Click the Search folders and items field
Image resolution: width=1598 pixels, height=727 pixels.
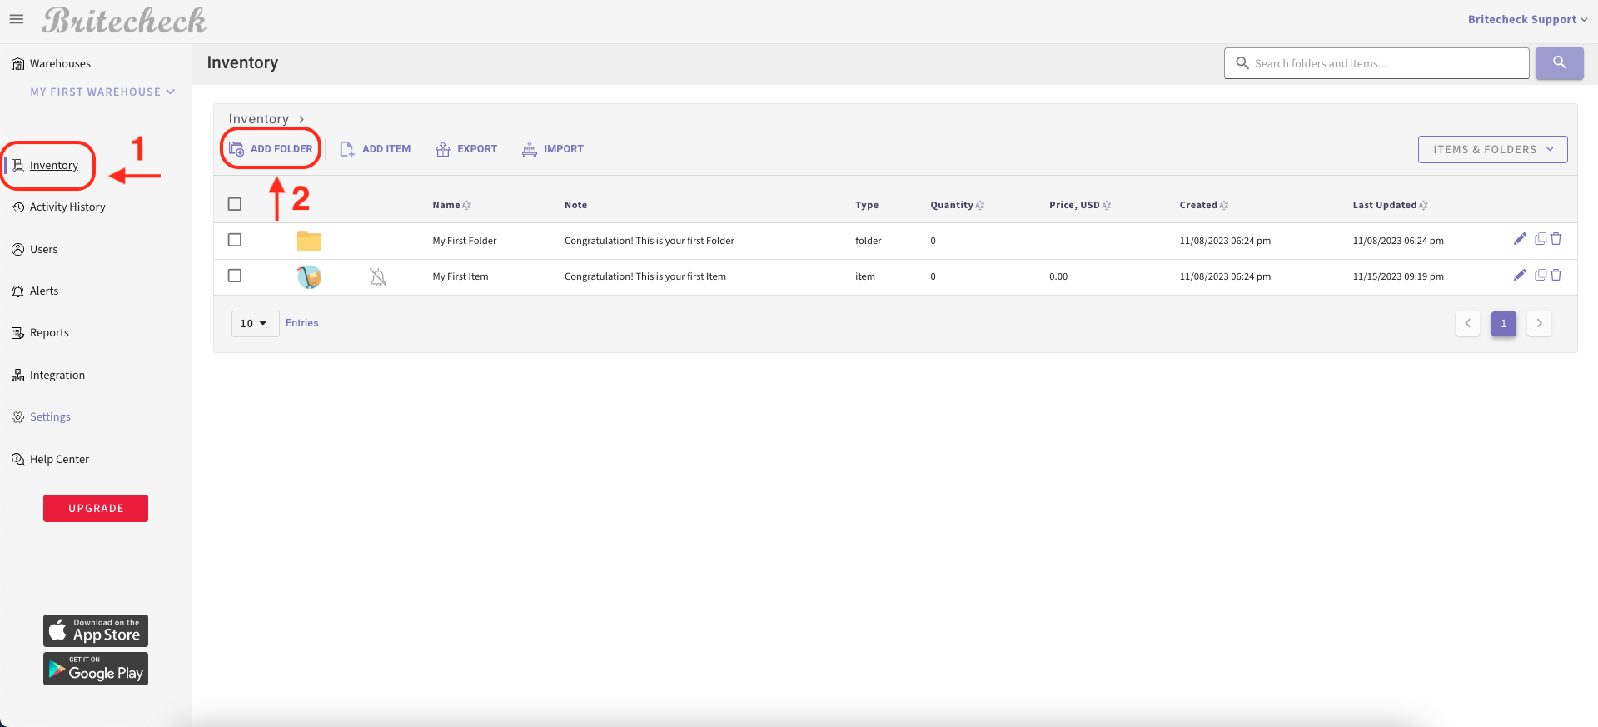pos(1376,63)
